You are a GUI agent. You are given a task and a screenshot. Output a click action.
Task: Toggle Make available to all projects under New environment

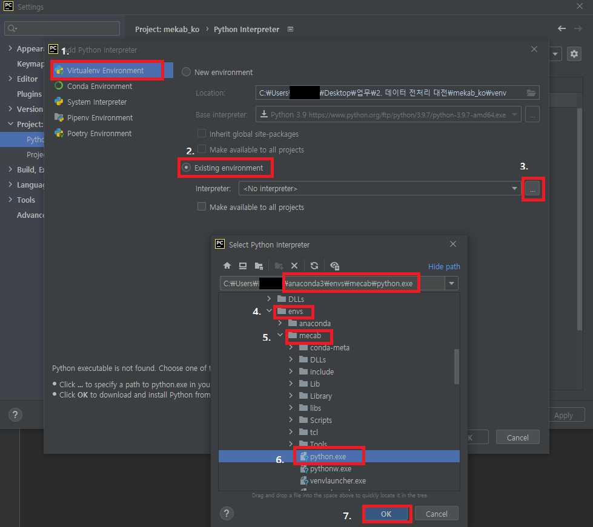point(202,149)
